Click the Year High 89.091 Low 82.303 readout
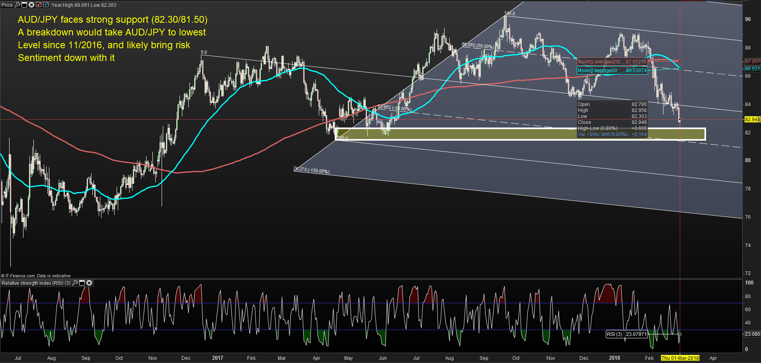This screenshot has height=363, width=761. click(84, 5)
